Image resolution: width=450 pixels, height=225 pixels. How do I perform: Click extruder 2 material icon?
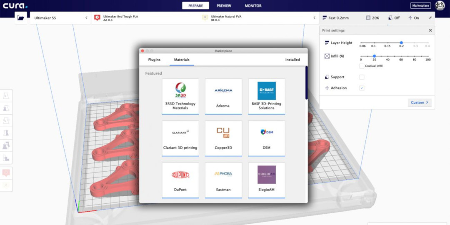pyautogui.click(x=205, y=18)
